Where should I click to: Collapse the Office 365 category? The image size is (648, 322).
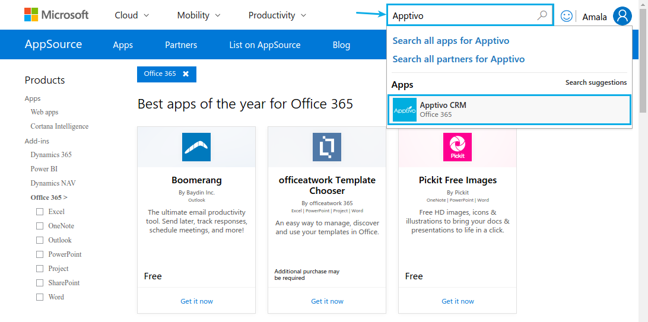(49, 197)
